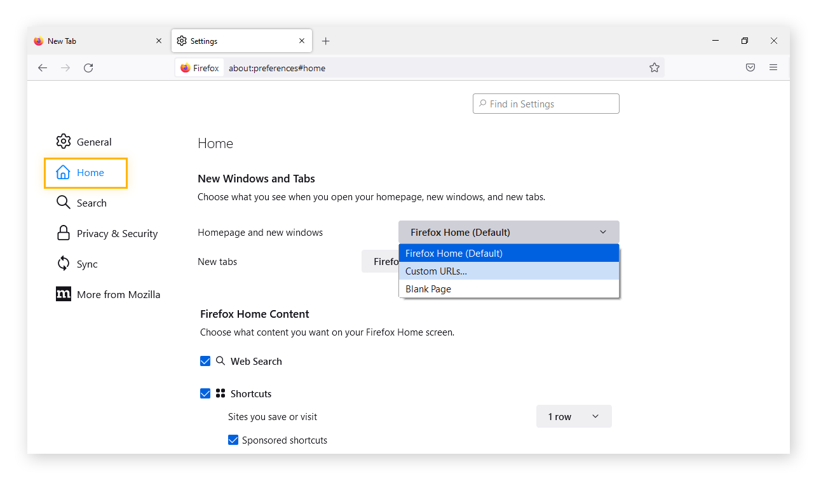Disable the Web Search checkbox

(x=205, y=360)
